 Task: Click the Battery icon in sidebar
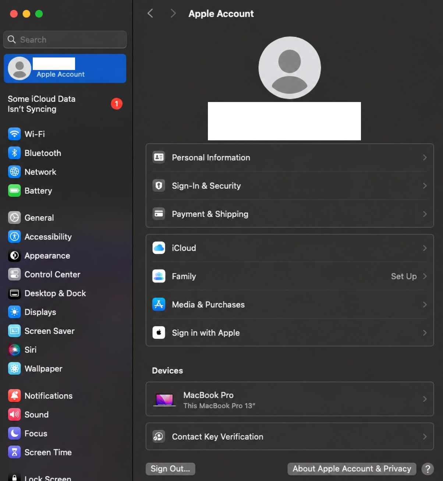[14, 190]
